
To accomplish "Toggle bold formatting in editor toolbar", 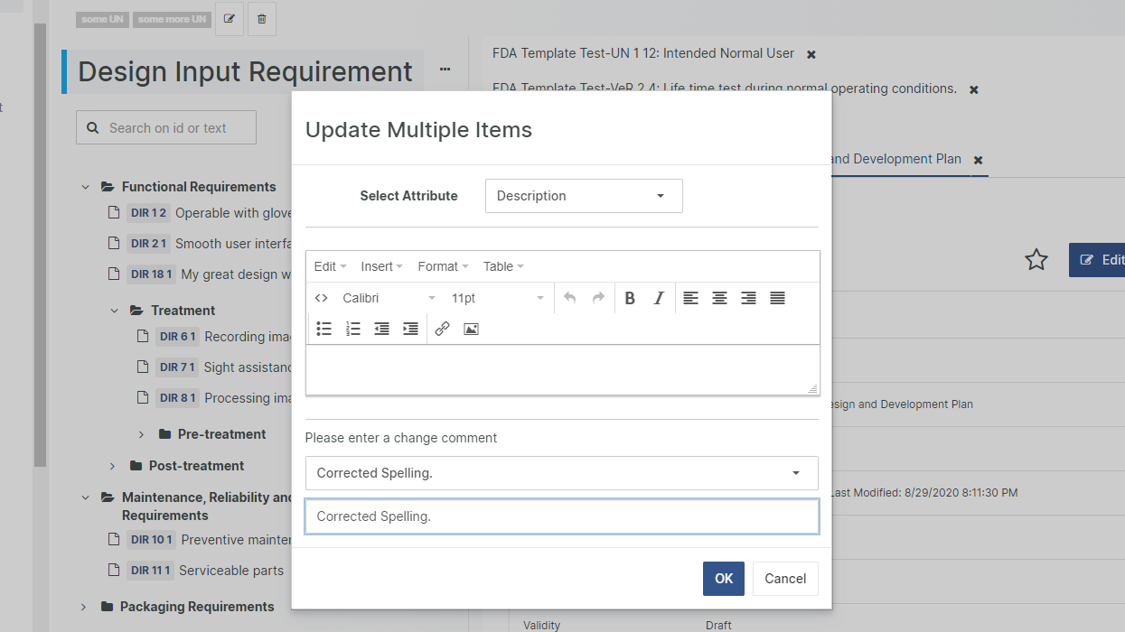I will 630,298.
